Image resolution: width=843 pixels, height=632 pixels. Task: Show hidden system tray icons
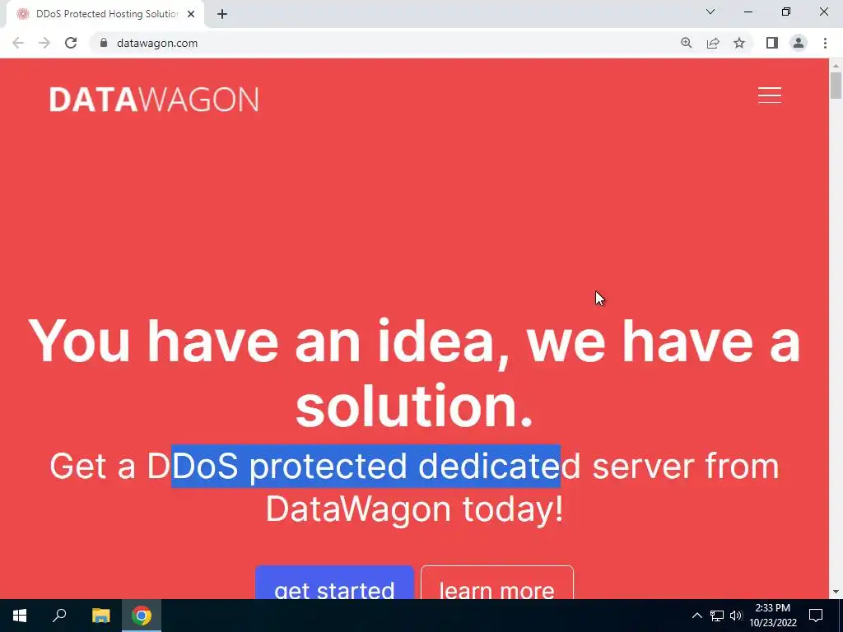[x=696, y=616]
